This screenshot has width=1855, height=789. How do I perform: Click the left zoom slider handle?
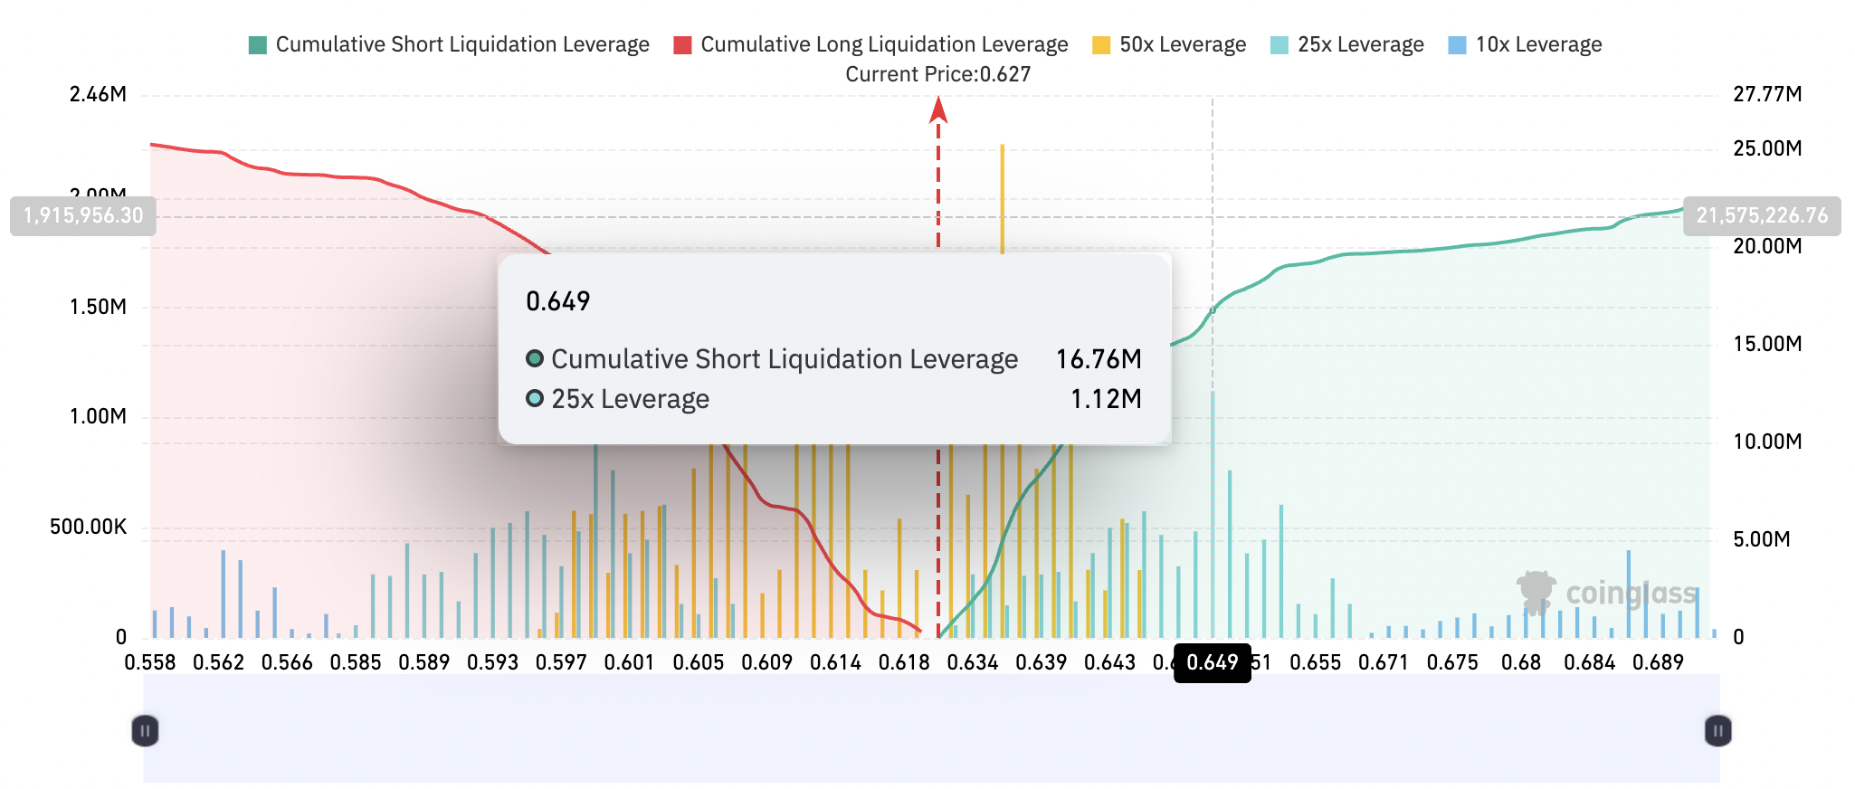(145, 730)
